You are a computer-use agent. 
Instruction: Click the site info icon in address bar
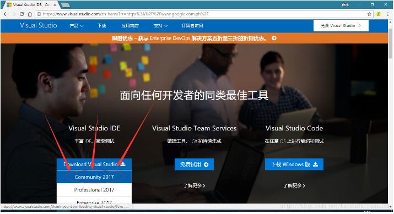click(39, 14)
